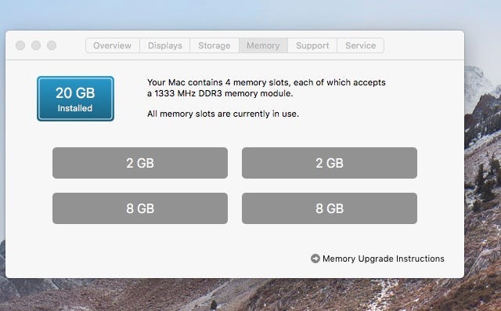Image resolution: width=501 pixels, height=311 pixels.
Task: Select the Storage tab
Action: click(214, 45)
